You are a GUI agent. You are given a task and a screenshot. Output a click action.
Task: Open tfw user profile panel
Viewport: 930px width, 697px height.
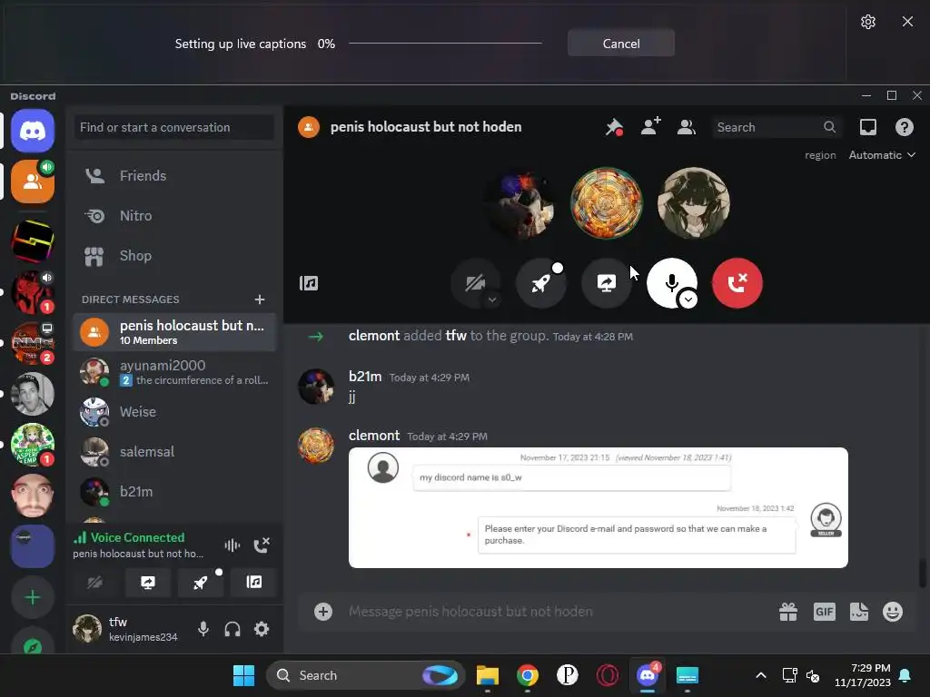coord(126,629)
